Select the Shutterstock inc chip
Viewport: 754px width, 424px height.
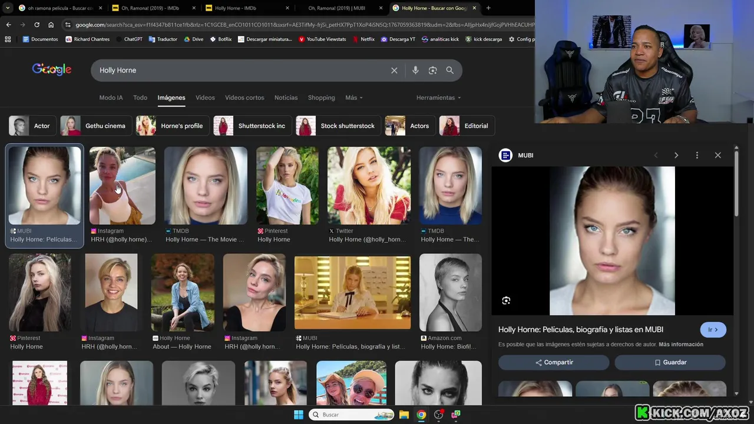pyautogui.click(x=252, y=126)
